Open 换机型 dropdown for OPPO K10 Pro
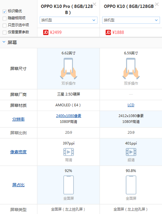The width and height of the screenshot is (162, 214). tap(68, 20)
